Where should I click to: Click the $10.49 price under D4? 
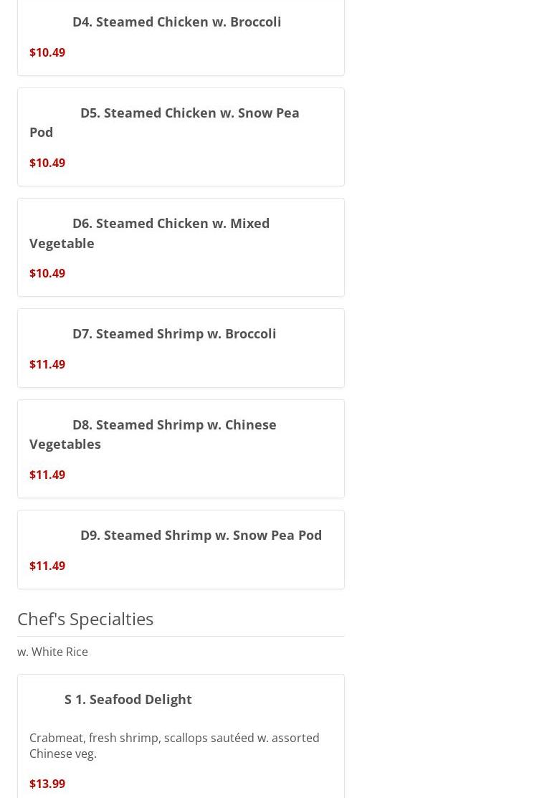tap(47, 52)
